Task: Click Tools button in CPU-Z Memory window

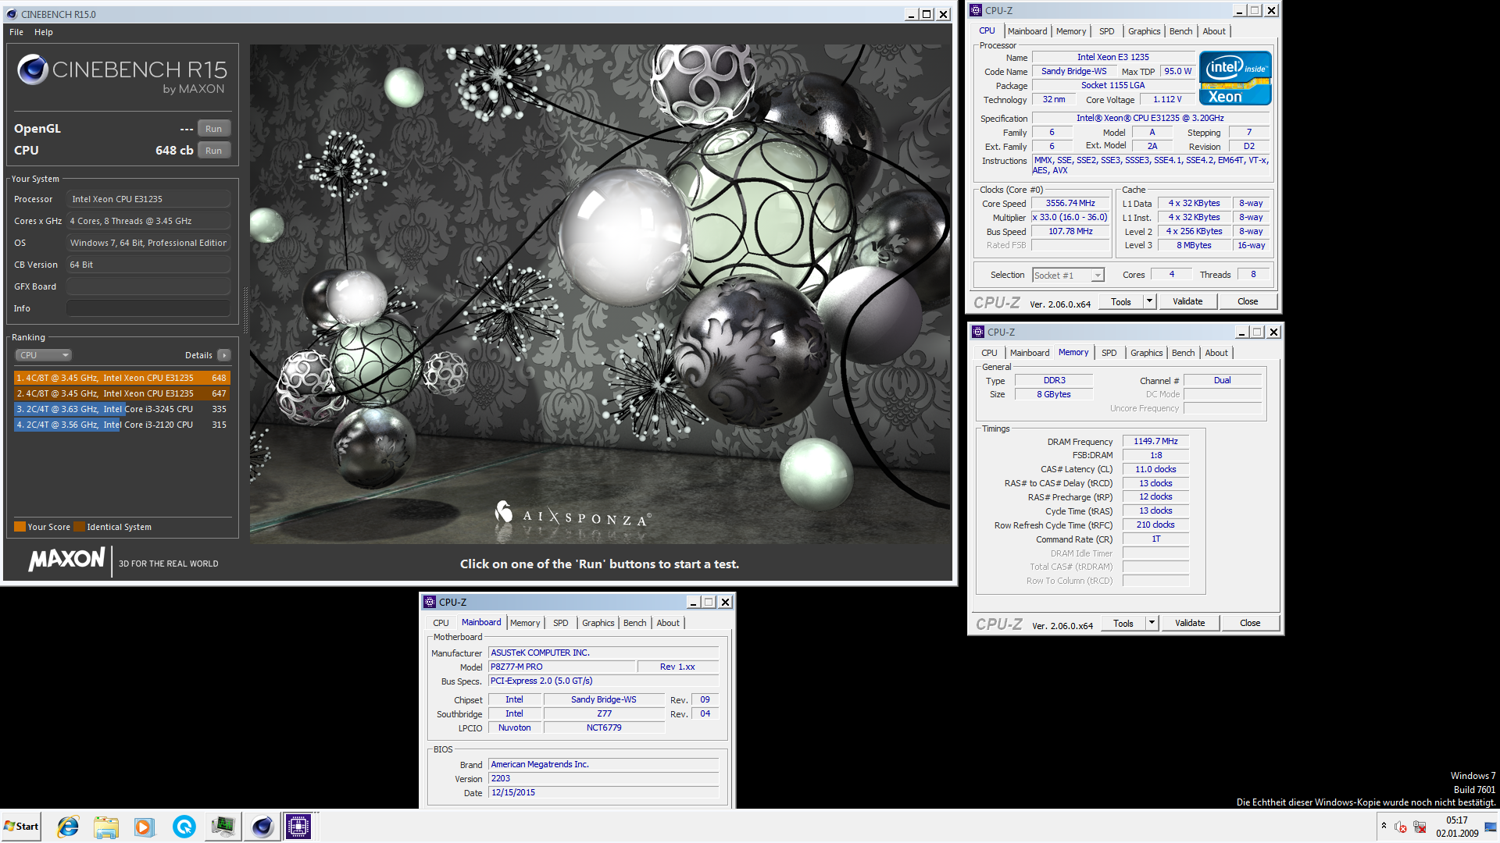Action: click(1123, 623)
